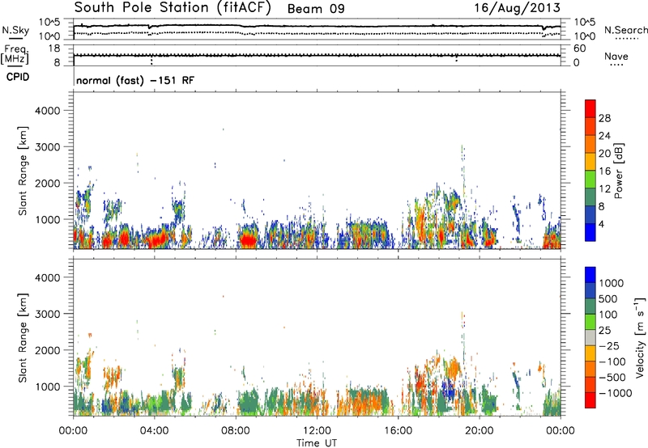
Task: Click the strong red echo near 08:30 in power panel
Action: tap(248, 240)
